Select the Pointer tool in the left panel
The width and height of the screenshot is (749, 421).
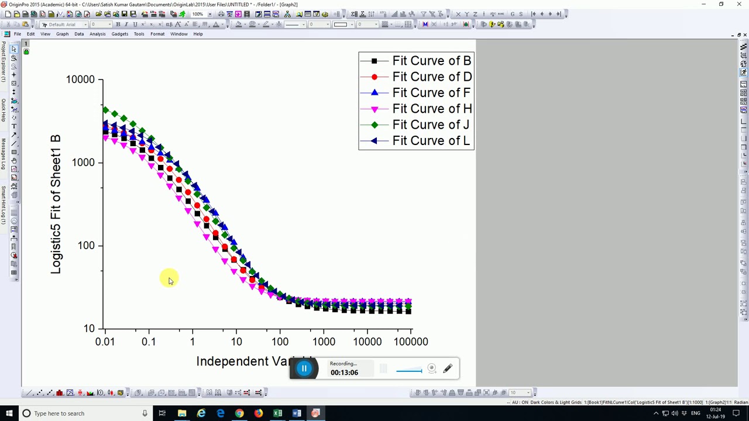[14, 49]
